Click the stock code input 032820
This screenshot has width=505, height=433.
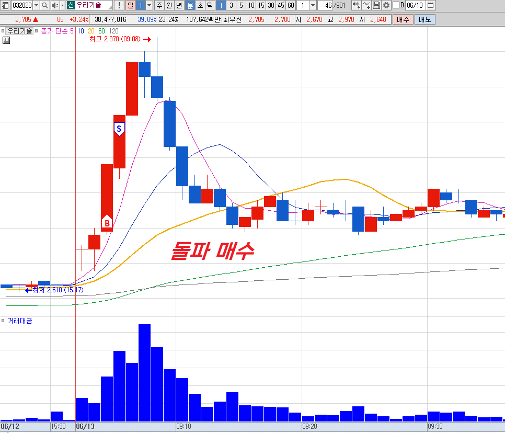22,5
